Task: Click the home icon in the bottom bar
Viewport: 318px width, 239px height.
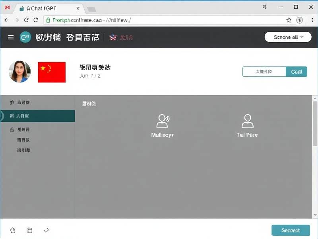Action: click(x=13, y=230)
